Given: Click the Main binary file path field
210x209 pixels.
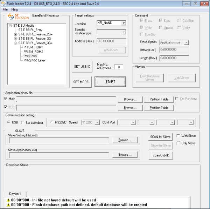Looking at the screenshot, I should [66, 100].
